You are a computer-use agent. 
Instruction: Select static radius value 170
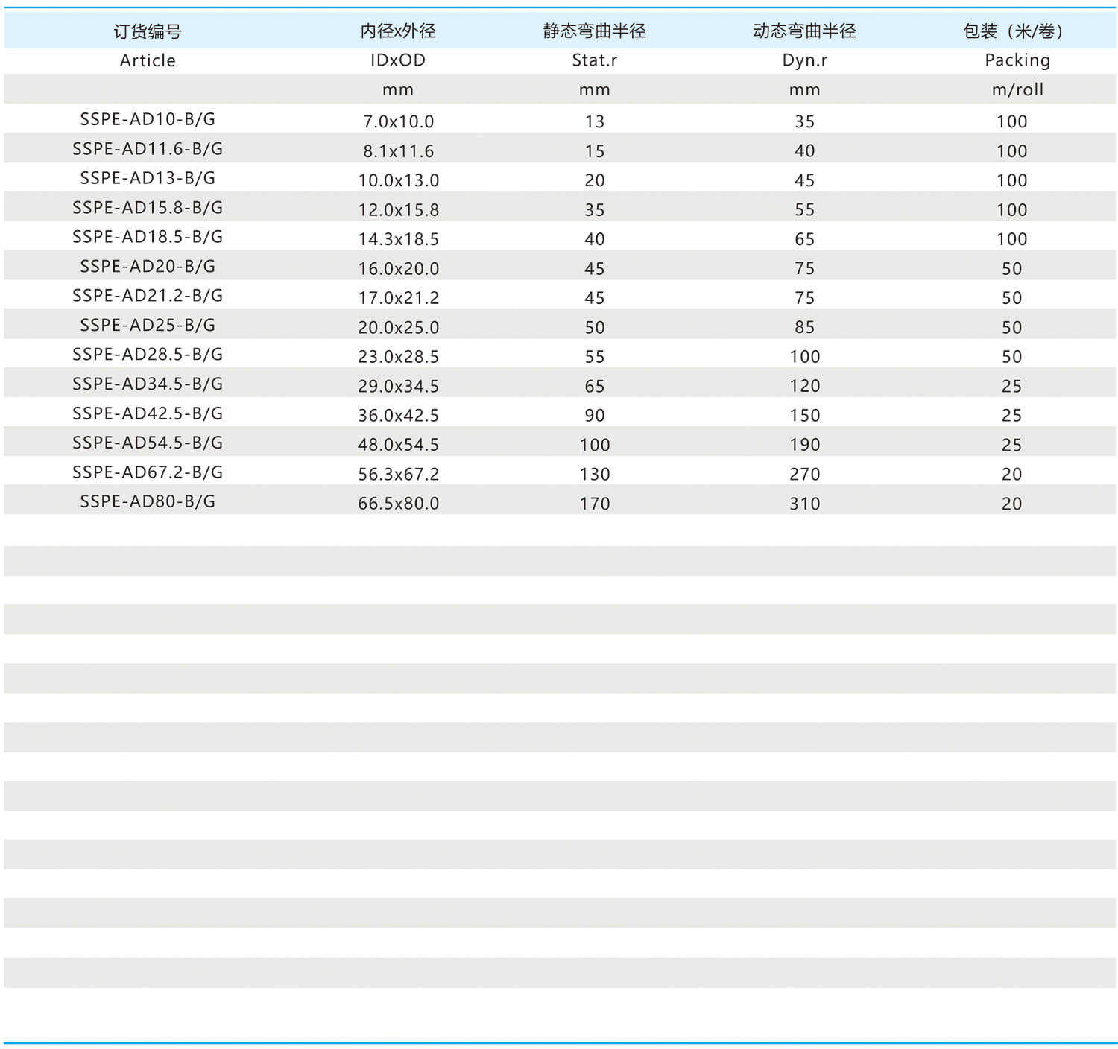pyautogui.click(x=594, y=504)
